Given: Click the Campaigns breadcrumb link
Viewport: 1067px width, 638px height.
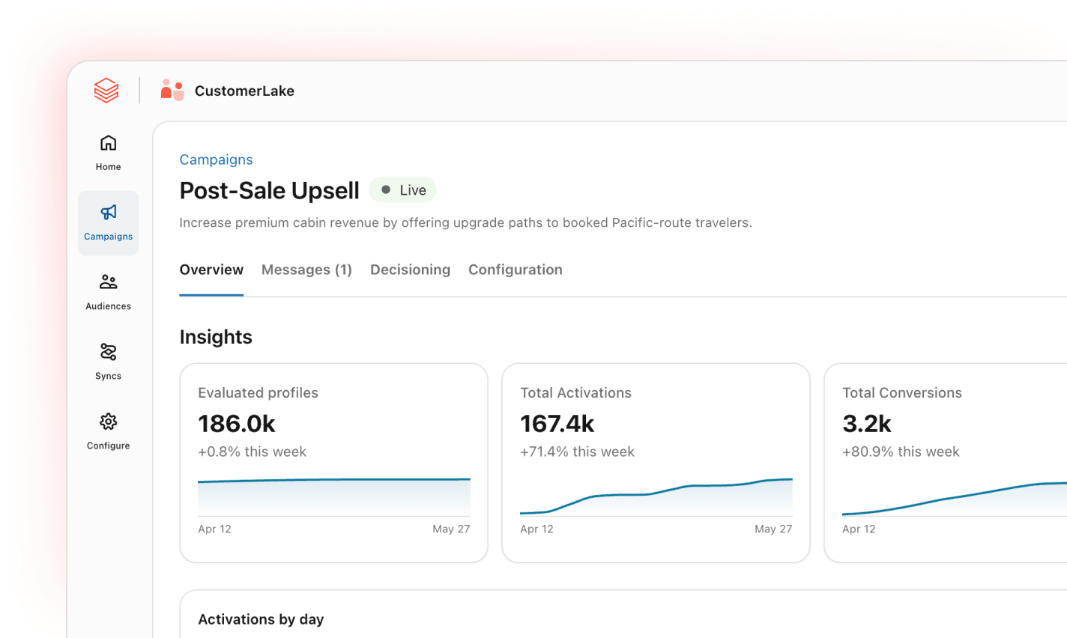Looking at the screenshot, I should 216,159.
